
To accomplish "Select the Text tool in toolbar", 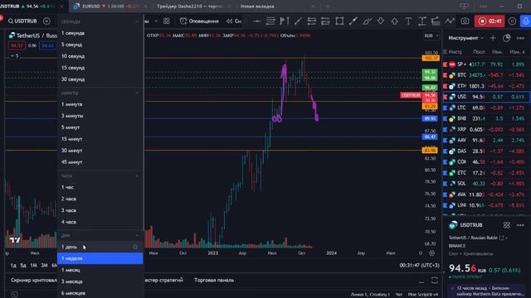I will [408, 22].
